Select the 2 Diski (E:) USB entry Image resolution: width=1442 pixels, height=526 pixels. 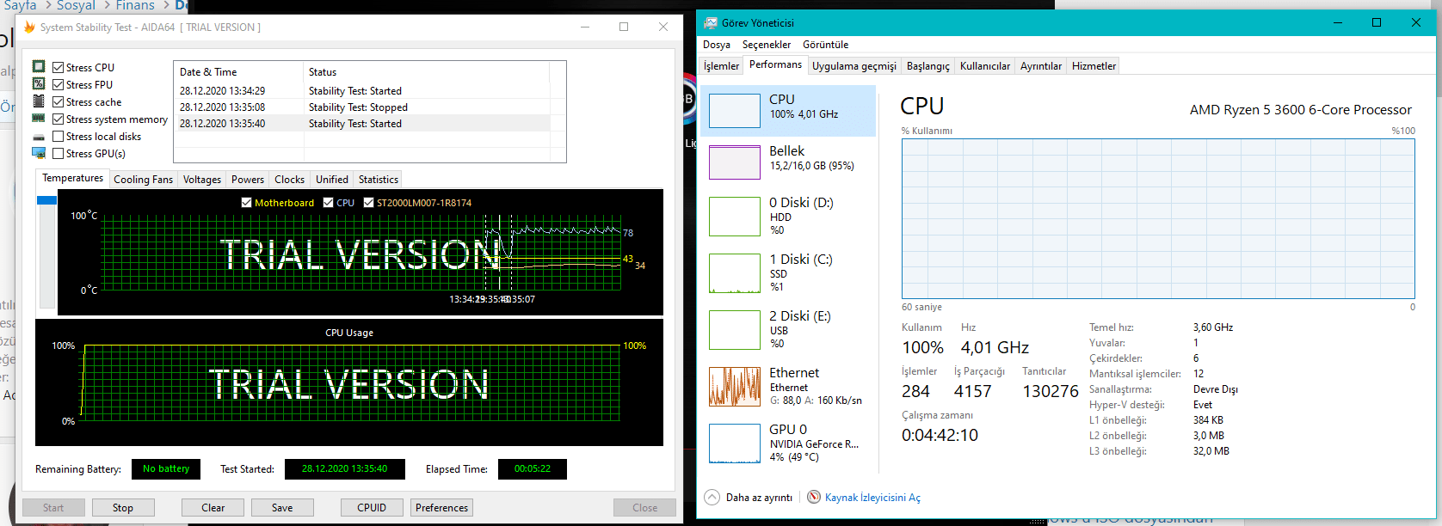789,329
